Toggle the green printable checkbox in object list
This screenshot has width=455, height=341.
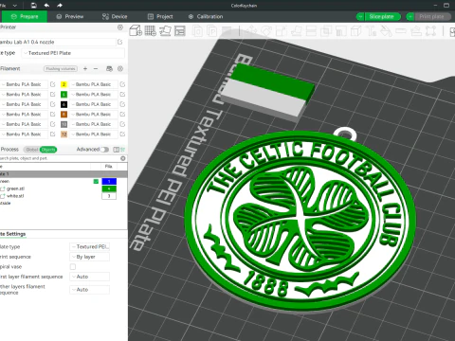[96, 181]
